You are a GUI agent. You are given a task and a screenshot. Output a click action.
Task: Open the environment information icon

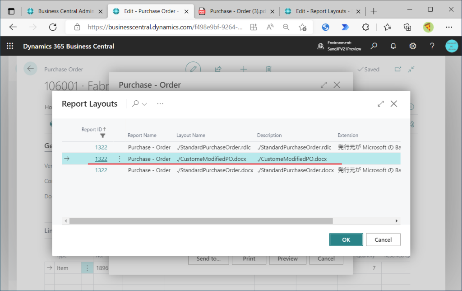pyautogui.click(x=321, y=46)
